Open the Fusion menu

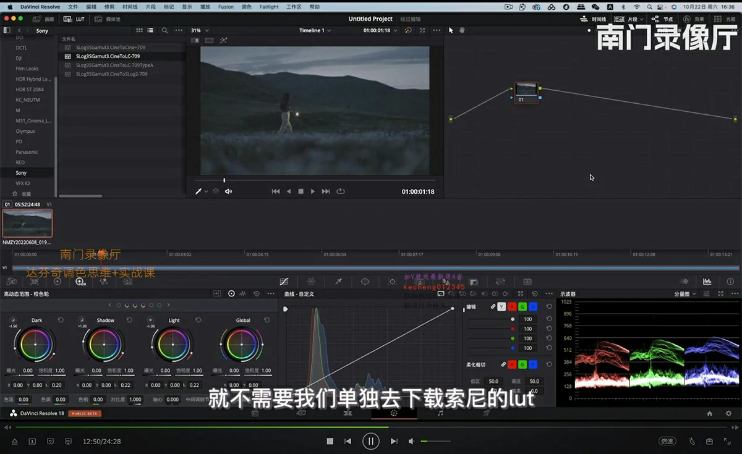226,7
